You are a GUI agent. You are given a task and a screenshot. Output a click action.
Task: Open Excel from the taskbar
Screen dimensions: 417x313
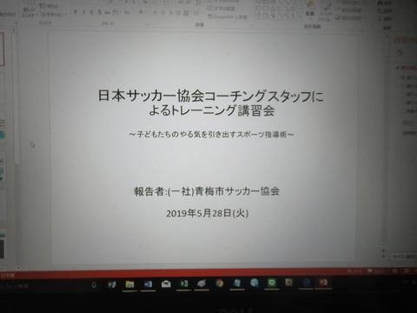tap(184, 283)
